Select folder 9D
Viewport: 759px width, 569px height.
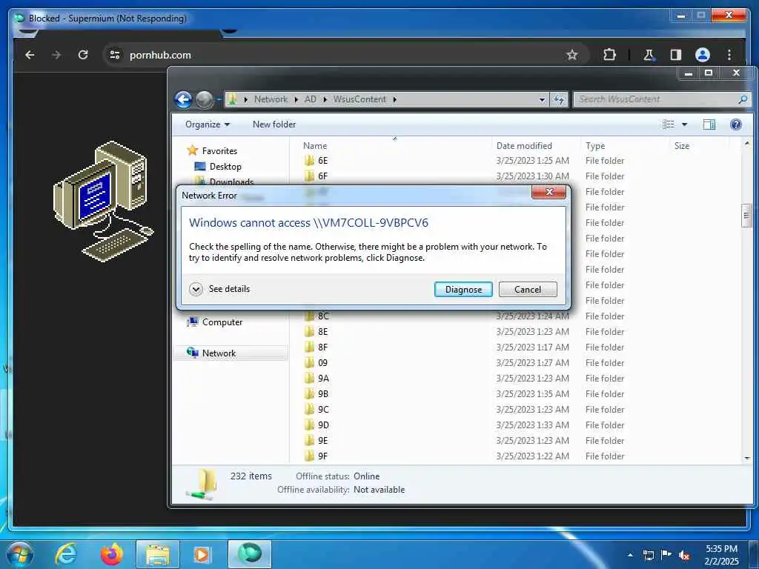click(316, 425)
